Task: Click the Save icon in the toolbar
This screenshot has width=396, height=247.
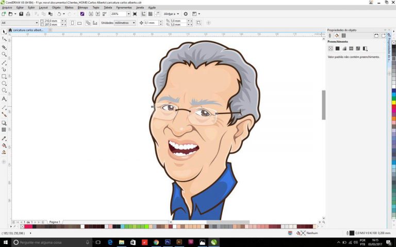Action: point(21,14)
